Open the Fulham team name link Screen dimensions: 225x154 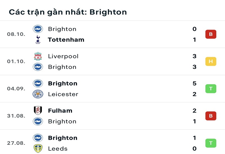coord(60,111)
